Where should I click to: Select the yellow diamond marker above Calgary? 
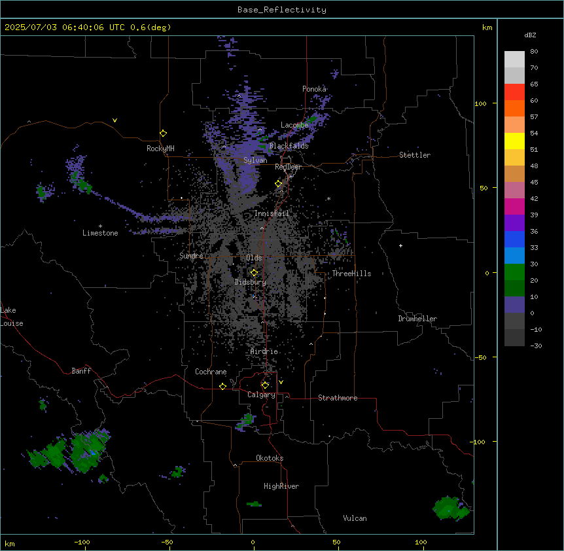click(x=265, y=385)
